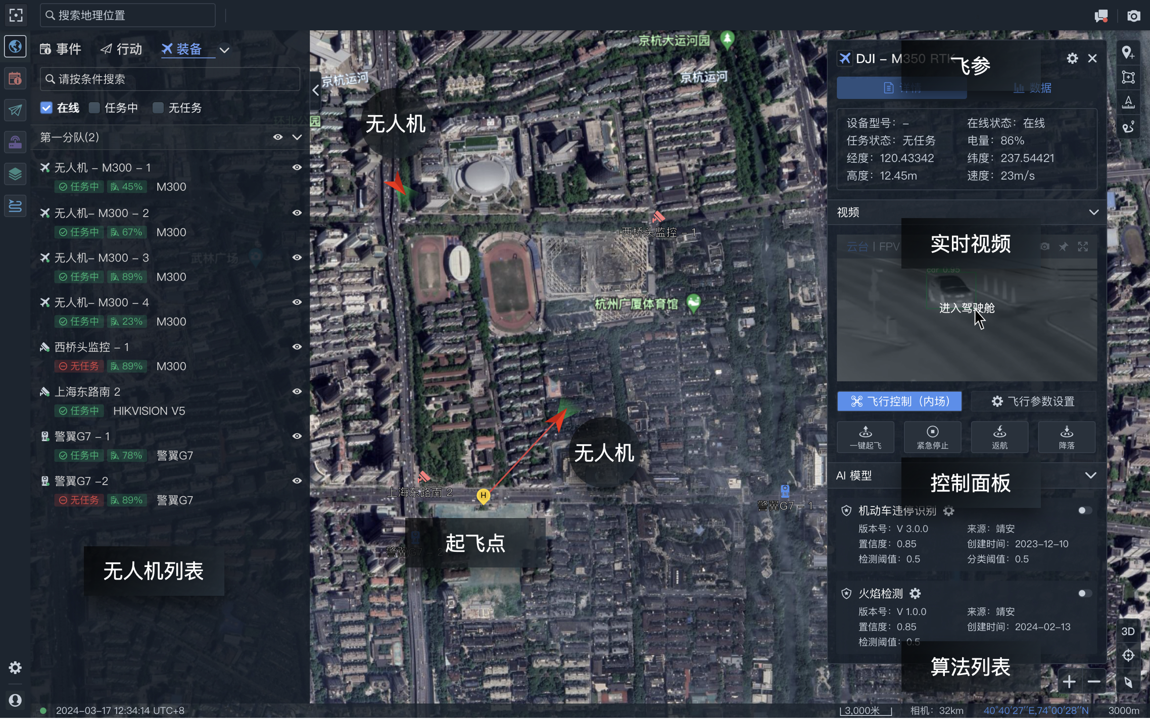
Task: Click the screenshot camera icon at top right
Action: (1133, 16)
